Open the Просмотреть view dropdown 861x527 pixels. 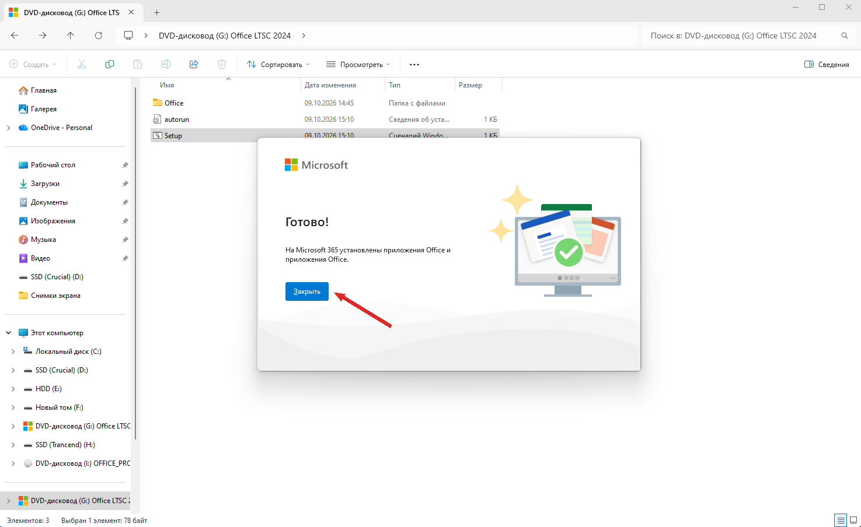pos(358,64)
